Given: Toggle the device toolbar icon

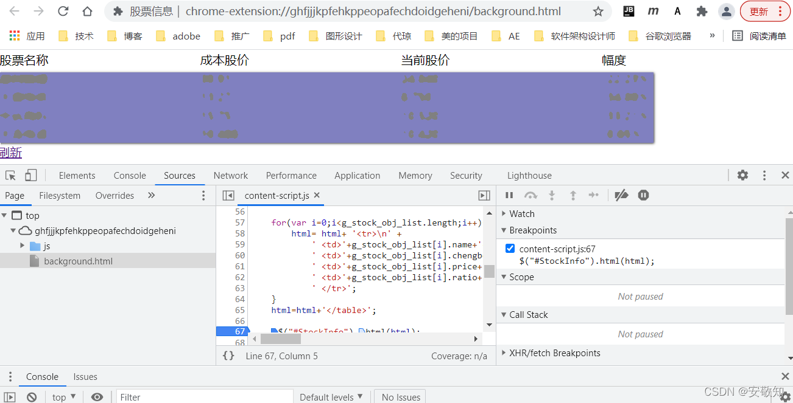Looking at the screenshot, I should point(30,175).
